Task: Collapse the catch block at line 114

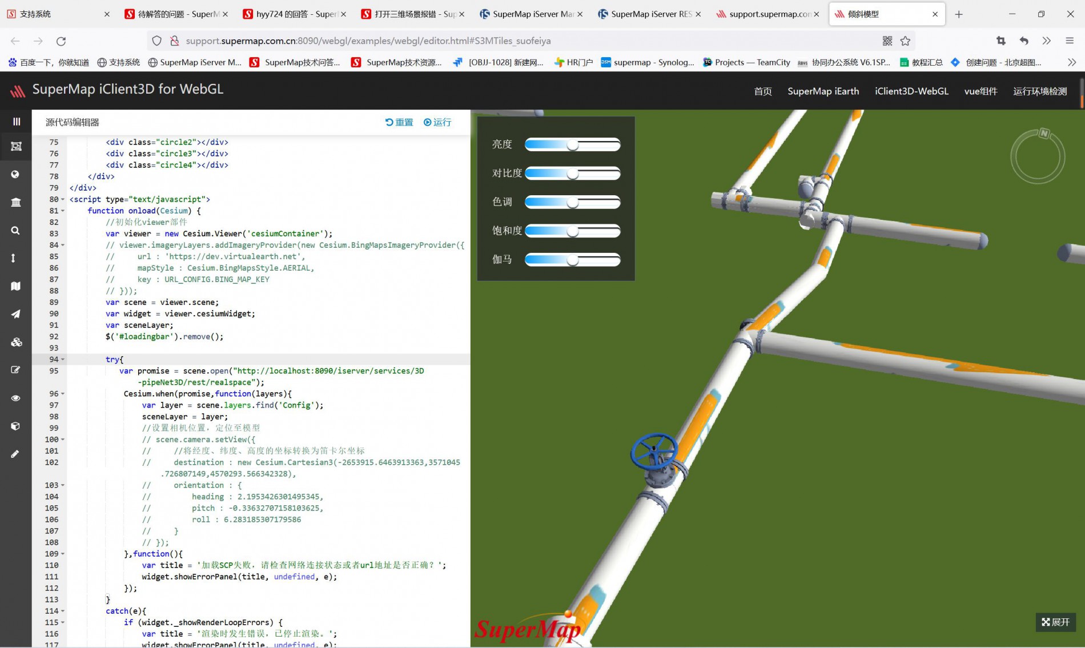Action: point(63,611)
